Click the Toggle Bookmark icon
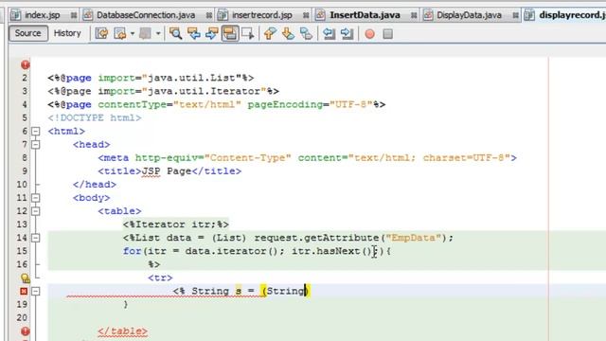 (306, 34)
